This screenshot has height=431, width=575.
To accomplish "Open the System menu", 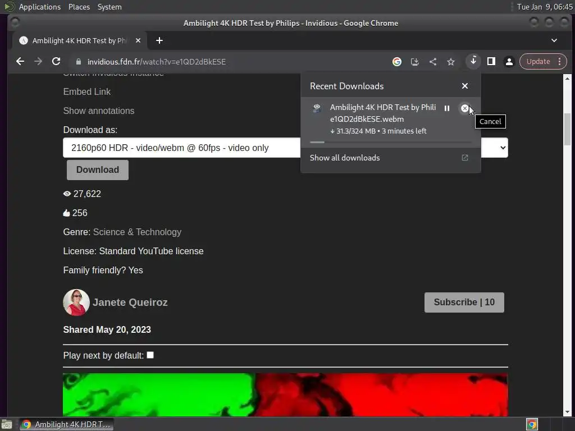I will [x=109, y=7].
